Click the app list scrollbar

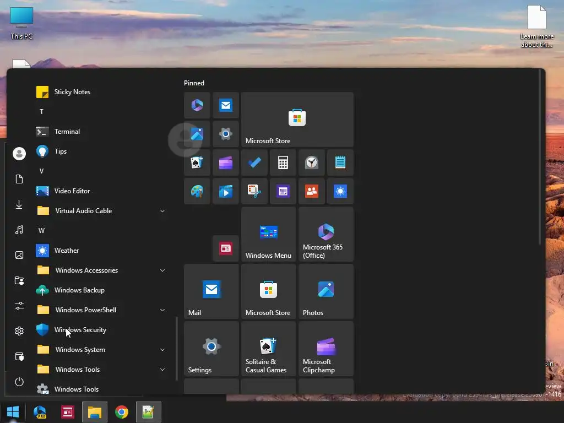176,348
